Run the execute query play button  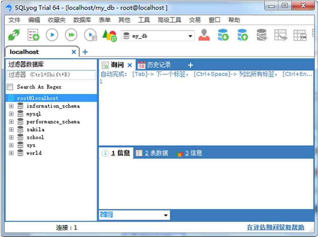click(52, 35)
